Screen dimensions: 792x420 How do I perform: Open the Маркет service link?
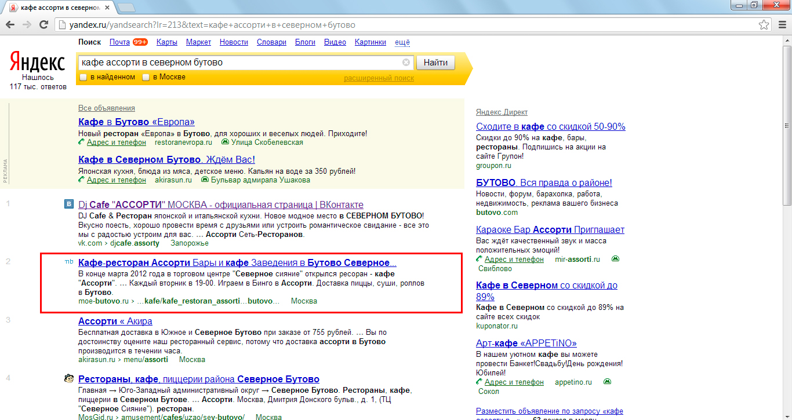tap(198, 42)
